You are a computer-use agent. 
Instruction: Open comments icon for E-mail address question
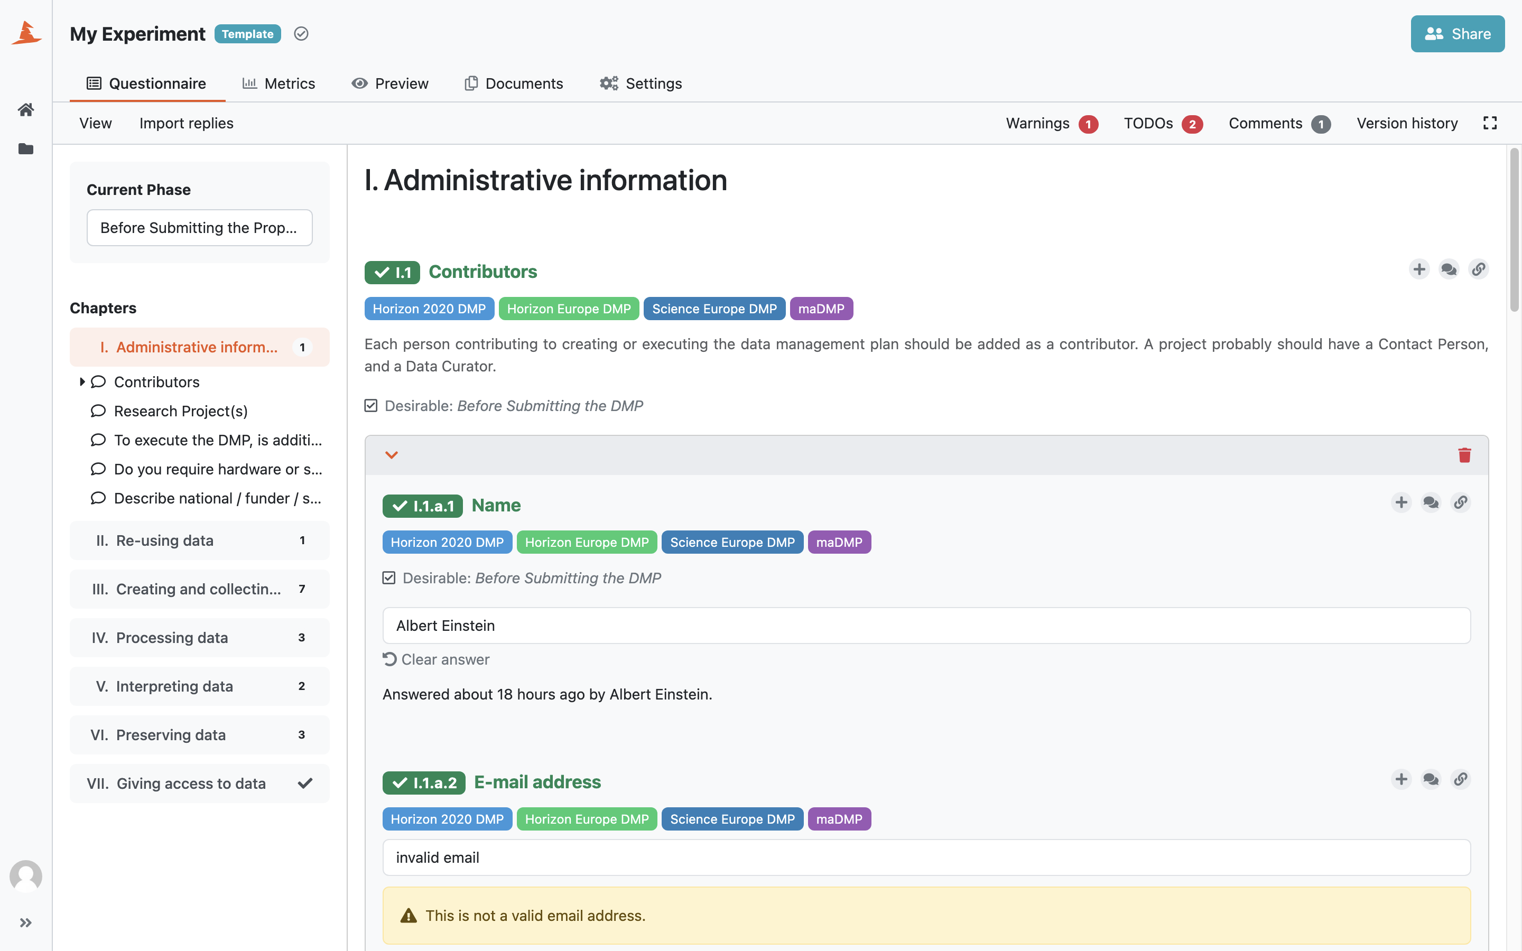1431,779
